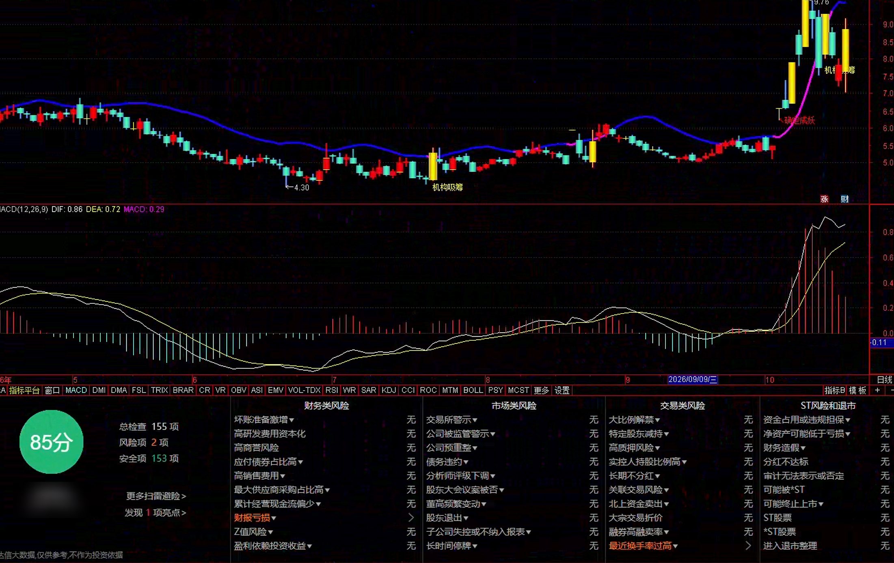
Task: Switch to the KDJ indicator tab
Action: [x=389, y=390]
